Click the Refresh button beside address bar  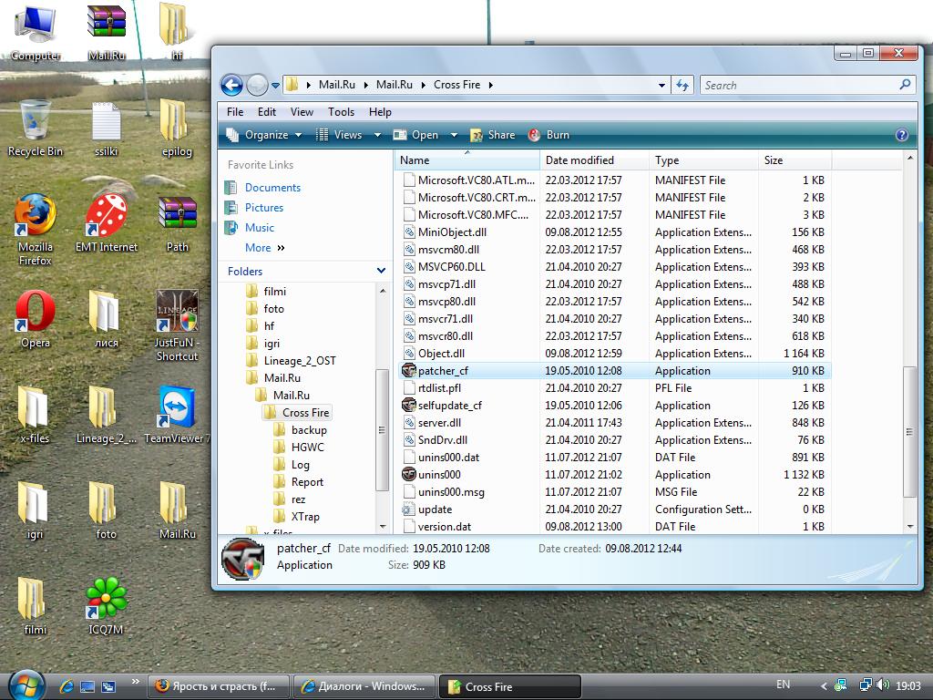click(682, 85)
